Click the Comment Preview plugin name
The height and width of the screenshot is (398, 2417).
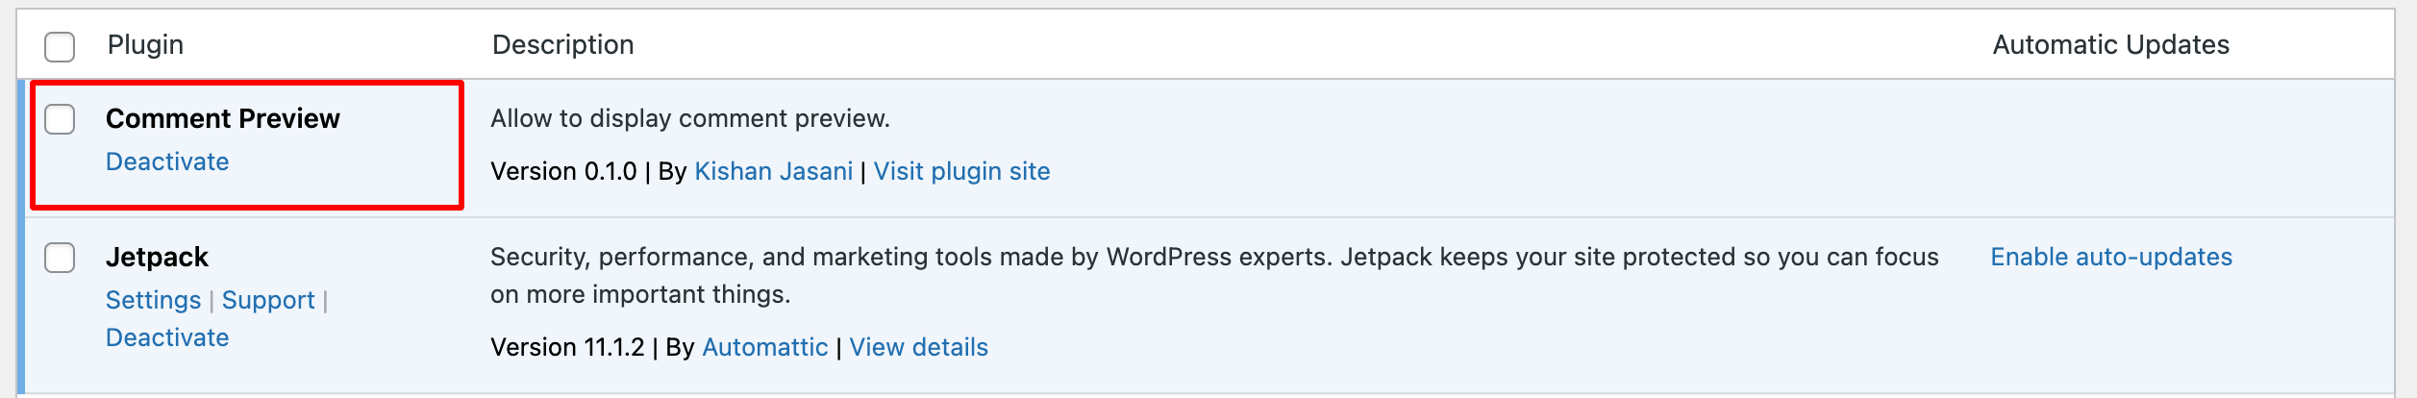(222, 118)
